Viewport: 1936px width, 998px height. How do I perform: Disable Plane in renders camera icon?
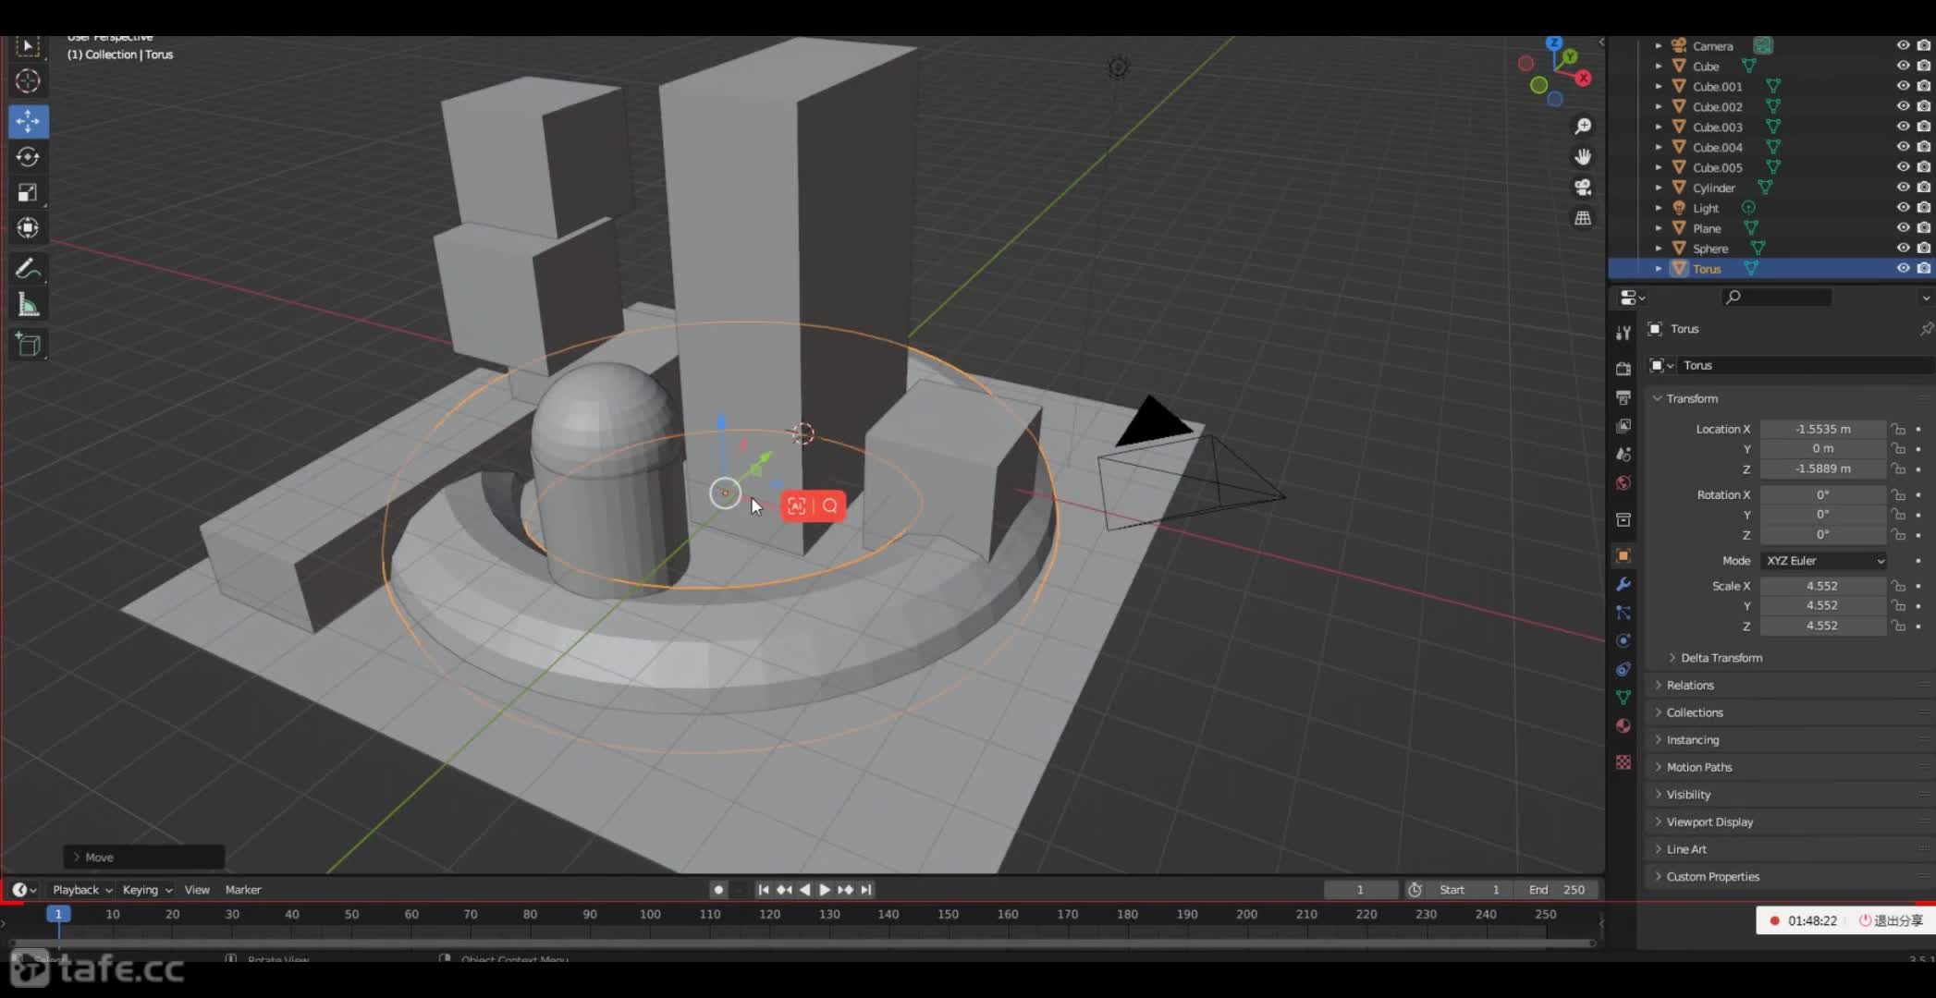point(1924,228)
